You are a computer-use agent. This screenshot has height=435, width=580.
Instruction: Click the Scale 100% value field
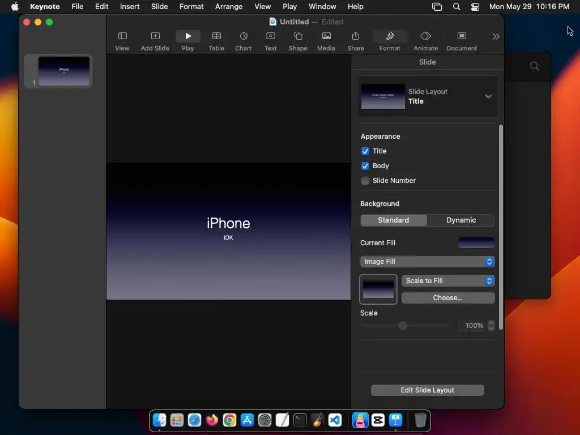click(x=473, y=326)
